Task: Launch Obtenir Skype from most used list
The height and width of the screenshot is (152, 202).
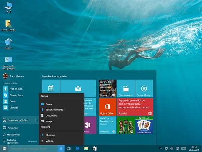Action: click(x=19, y=95)
